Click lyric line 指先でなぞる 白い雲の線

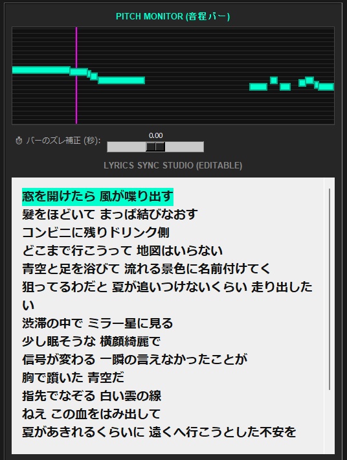point(91,396)
